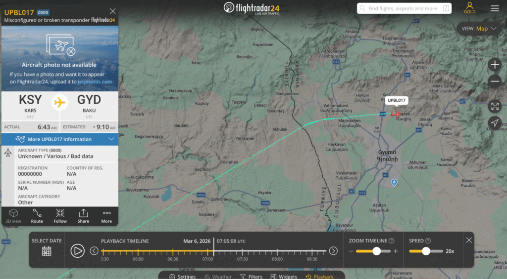Start playback with the play button
507x279 pixels.
(78, 251)
